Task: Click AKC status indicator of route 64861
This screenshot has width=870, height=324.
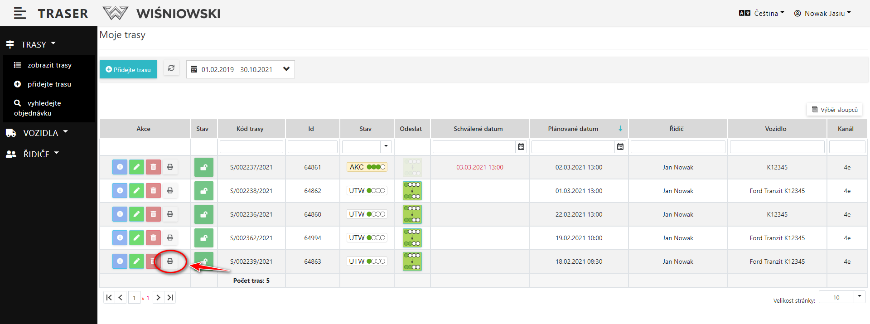Action: pos(367,167)
